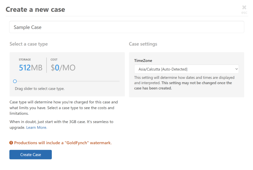Click the 'Select a case type' heading
Image resolution: width=253 pixels, height=170 pixels.
click(29, 44)
